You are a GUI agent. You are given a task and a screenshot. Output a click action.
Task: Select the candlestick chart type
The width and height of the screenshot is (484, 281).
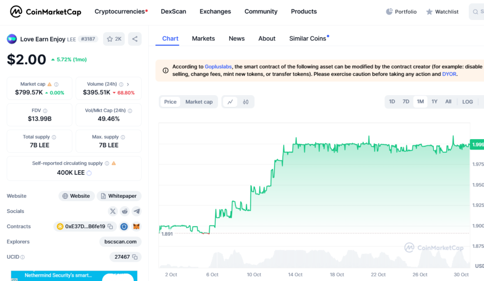[246, 102]
